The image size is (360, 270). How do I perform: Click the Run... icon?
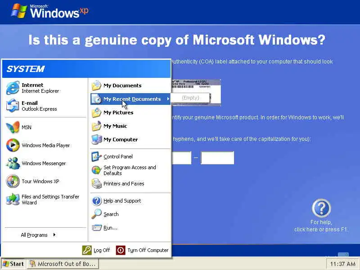click(x=96, y=228)
